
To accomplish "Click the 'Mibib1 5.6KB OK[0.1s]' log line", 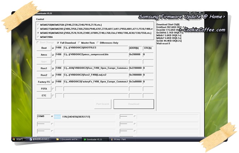I will (169, 35).
